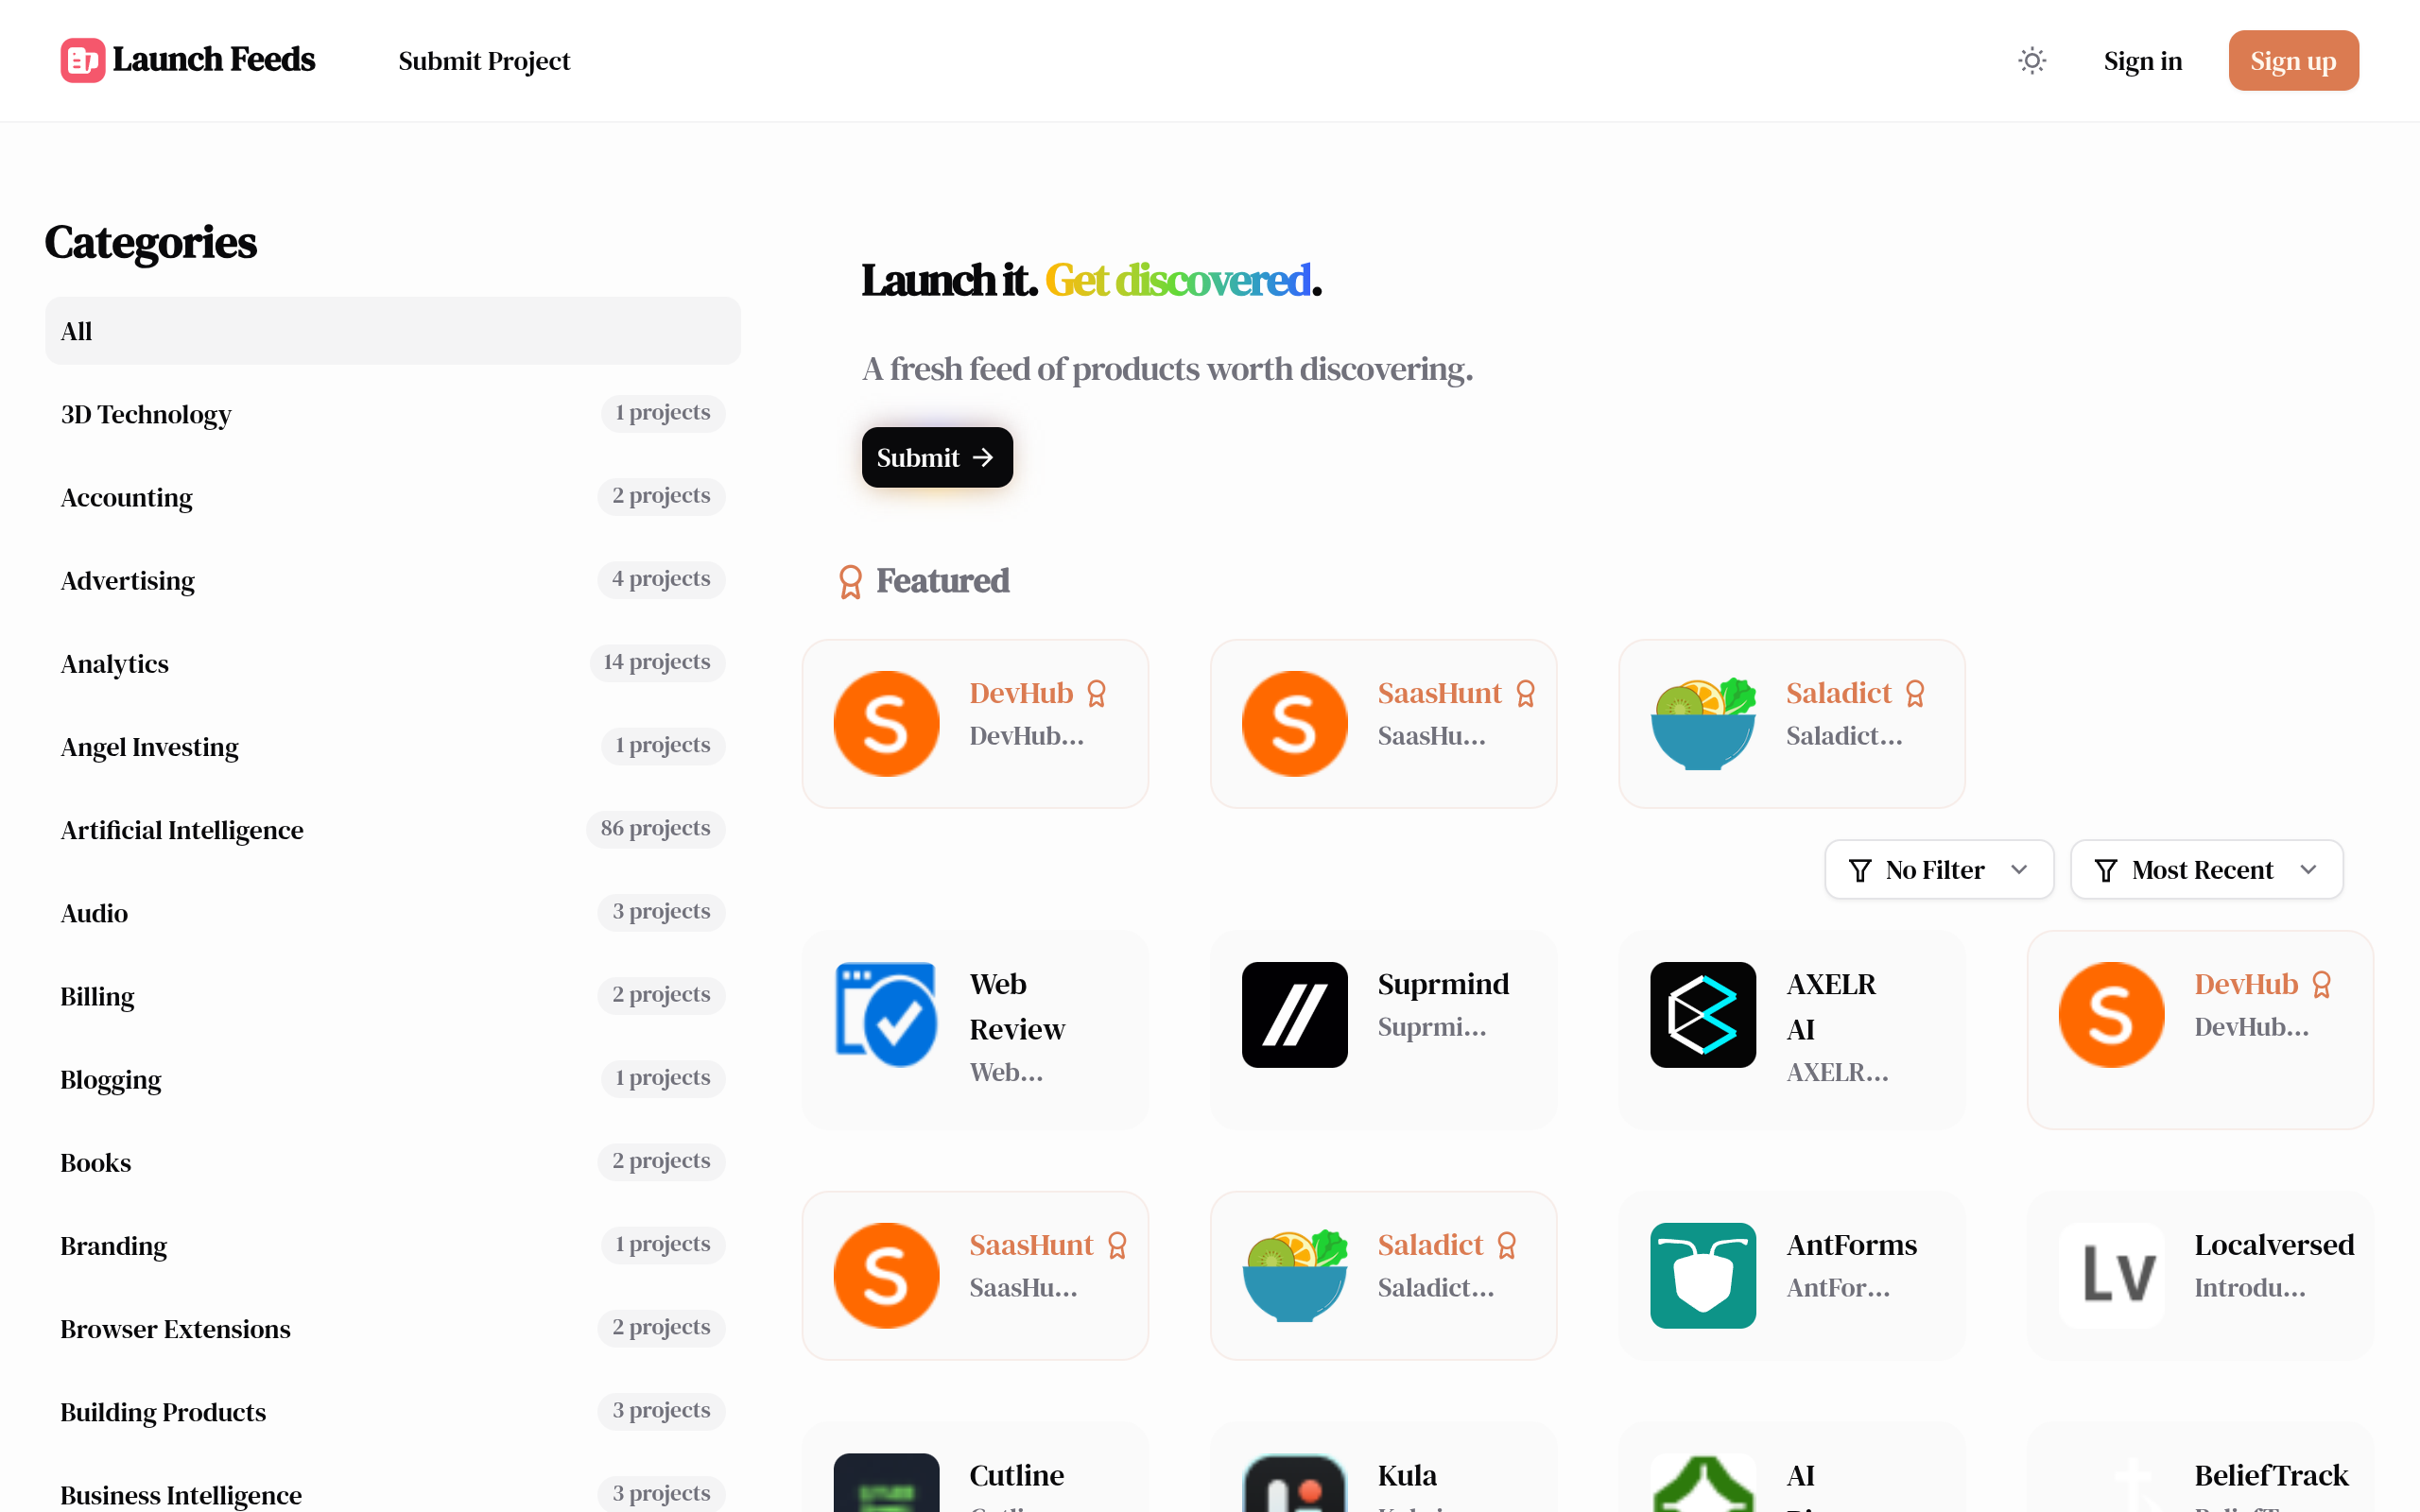
Task: Click the award ribbon icon beside Featured heading
Action: click(850, 582)
